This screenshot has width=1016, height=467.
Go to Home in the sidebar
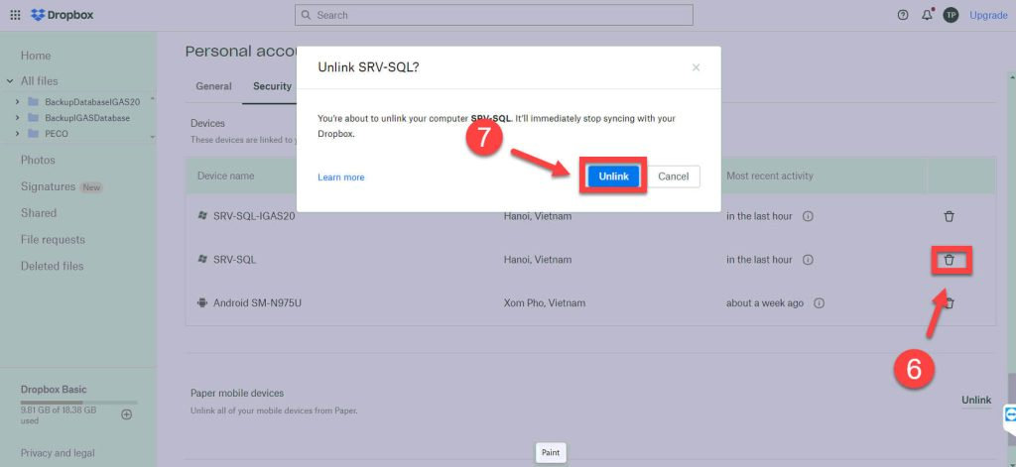[36, 56]
